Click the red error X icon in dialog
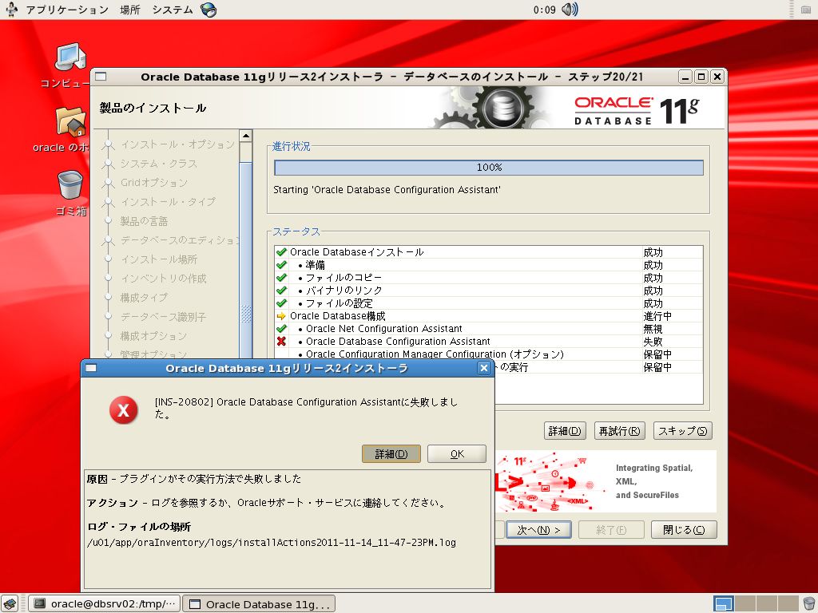 coord(124,409)
